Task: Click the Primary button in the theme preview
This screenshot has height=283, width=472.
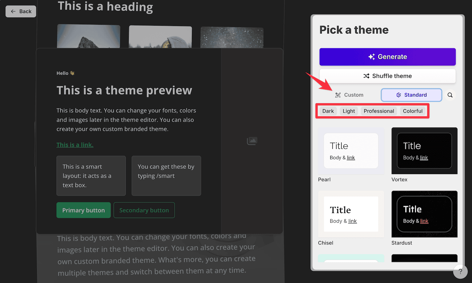Action: (x=83, y=210)
